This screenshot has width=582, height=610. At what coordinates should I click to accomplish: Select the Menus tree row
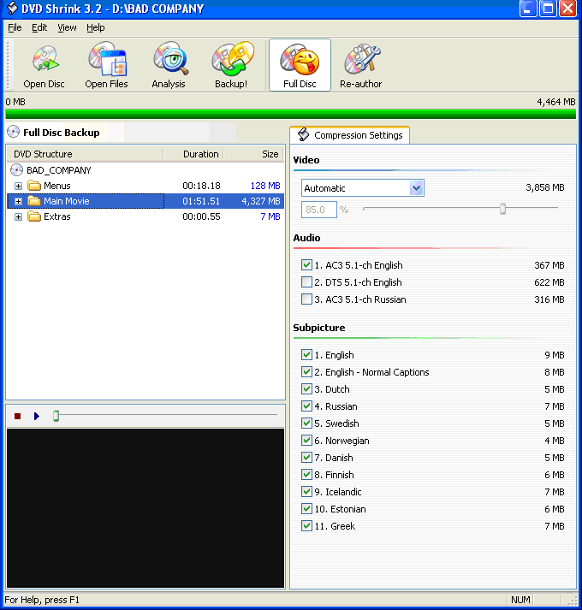[x=145, y=186]
